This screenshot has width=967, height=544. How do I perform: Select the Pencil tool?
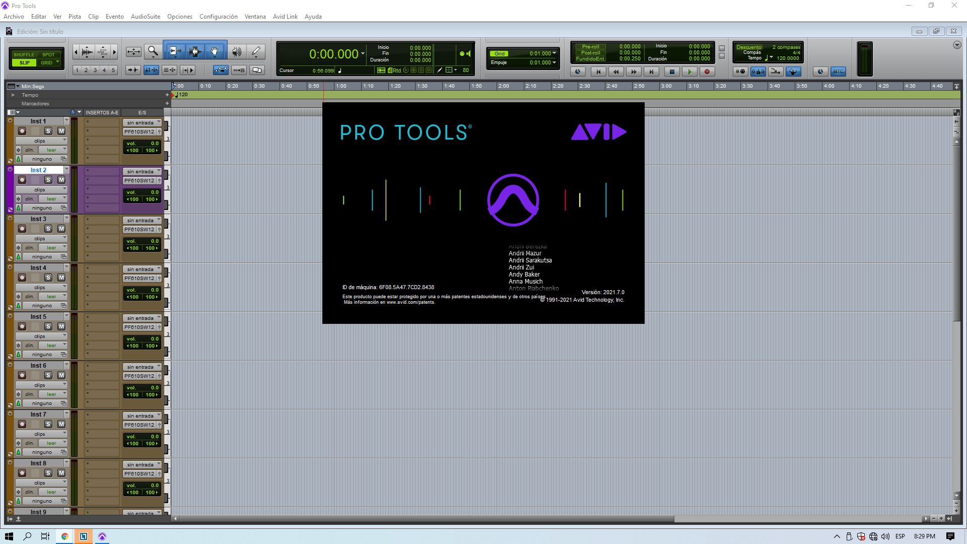pyautogui.click(x=255, y=51)
